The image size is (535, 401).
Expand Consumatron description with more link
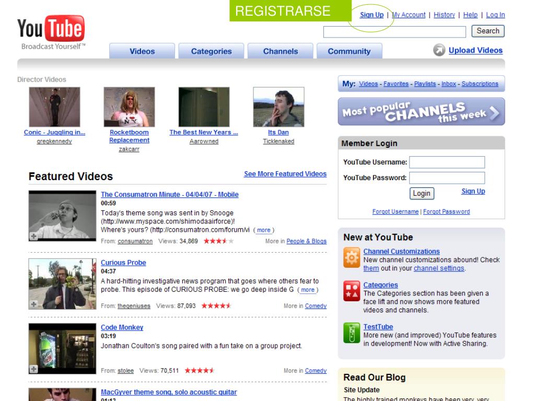pos(263,230)
